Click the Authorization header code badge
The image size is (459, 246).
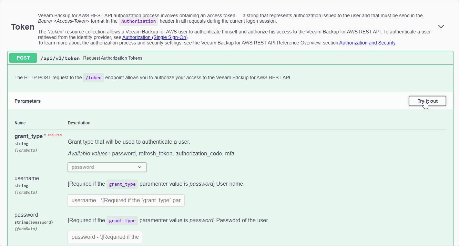[139, 21]
